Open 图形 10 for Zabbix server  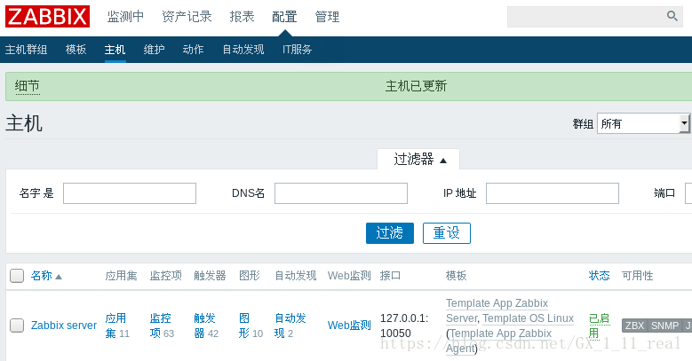[251, 326]
